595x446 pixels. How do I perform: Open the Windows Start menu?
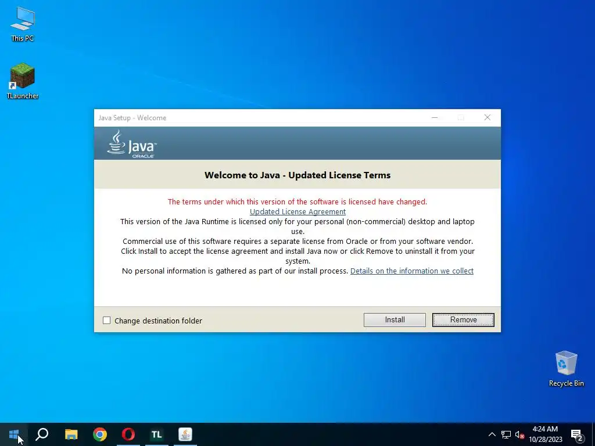tap(14, 434)
